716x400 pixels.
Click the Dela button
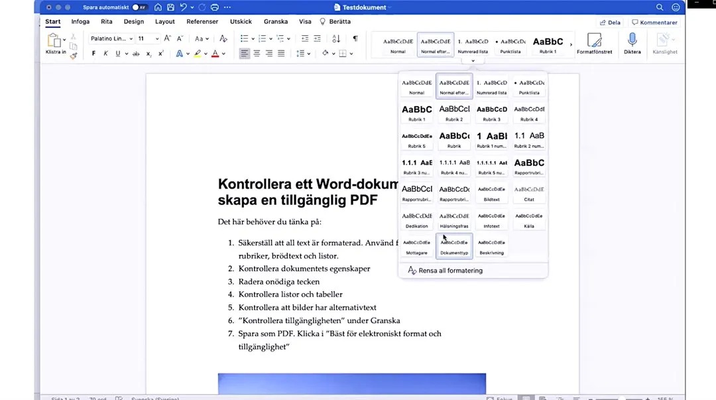(609, 21)
